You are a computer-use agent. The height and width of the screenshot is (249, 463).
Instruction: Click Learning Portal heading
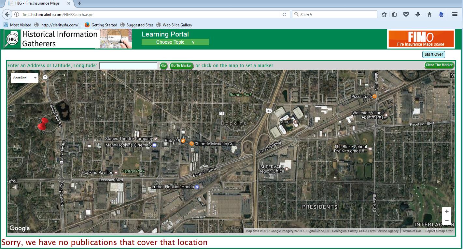(x=165, y=34)
